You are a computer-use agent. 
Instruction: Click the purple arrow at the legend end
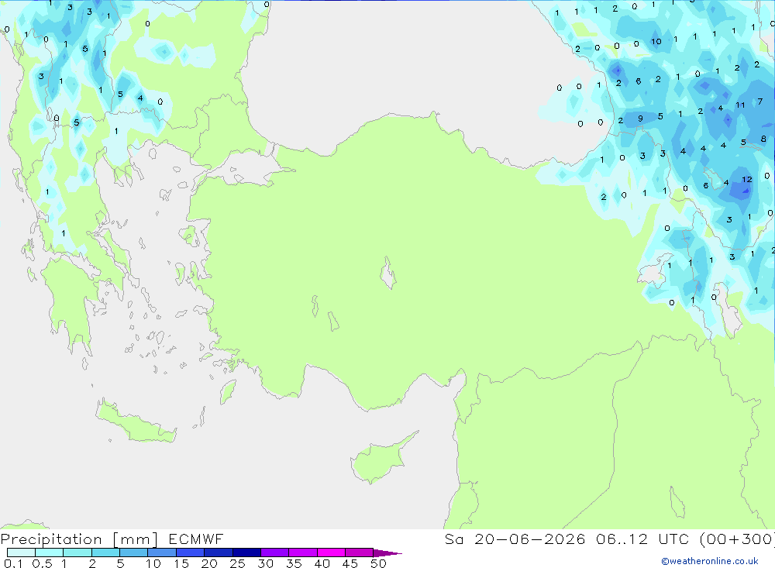coord(387,553)
